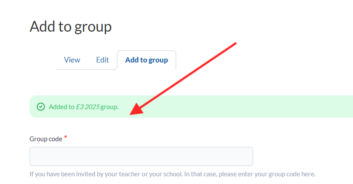Select the Add to group tab
This screenshot has width=353, height=184.
[x=147, y=60]
